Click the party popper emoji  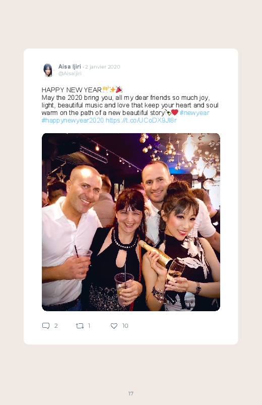119,90
